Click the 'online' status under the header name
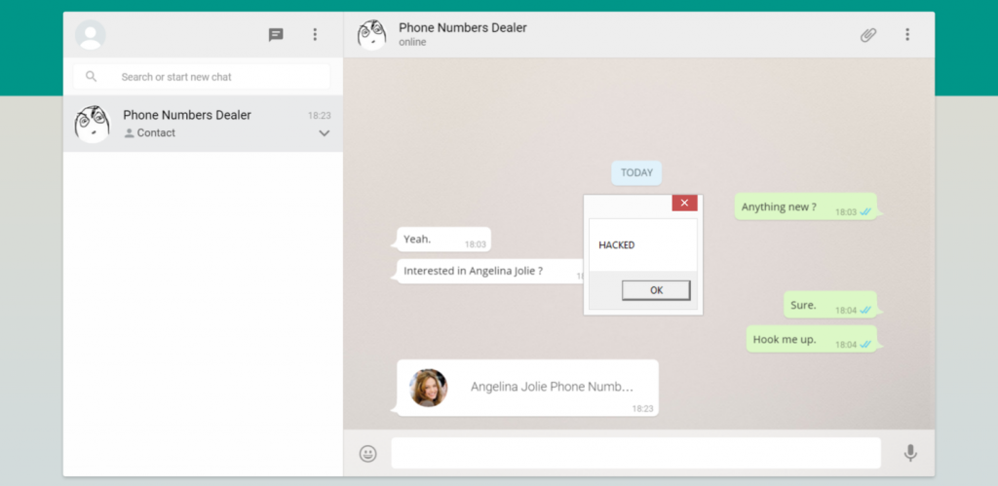The height and width of the screenshot is (486, 998). [412, 43]
